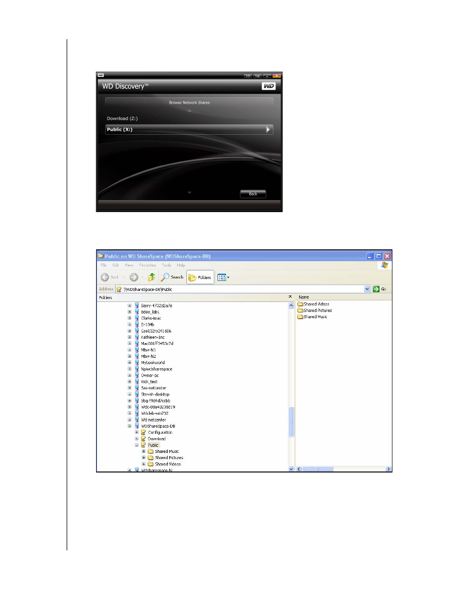Open the Back history dropdown arrow
The width and height of the screenshot is (456, 590).
click(x=124, y=277)
